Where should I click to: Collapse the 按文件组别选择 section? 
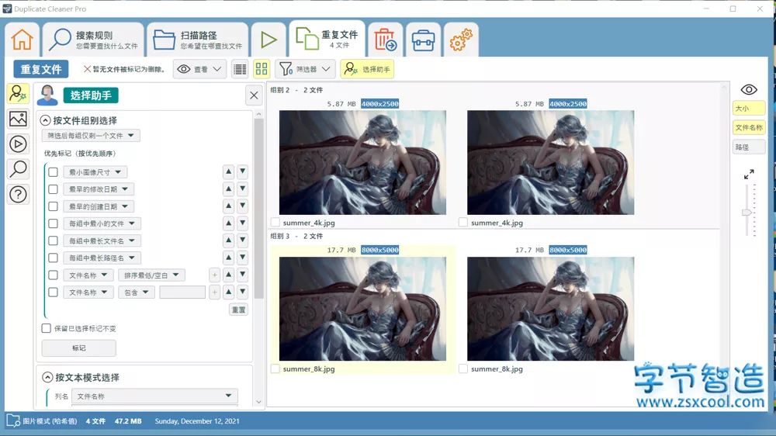46,120
